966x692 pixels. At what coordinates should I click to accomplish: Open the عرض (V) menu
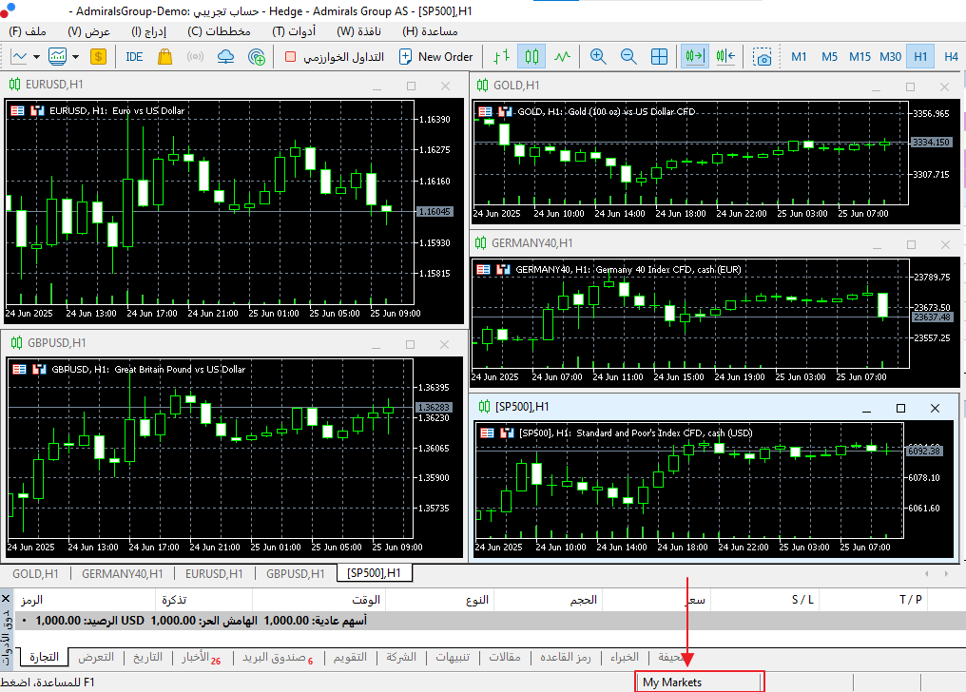[x=88, y=31]
